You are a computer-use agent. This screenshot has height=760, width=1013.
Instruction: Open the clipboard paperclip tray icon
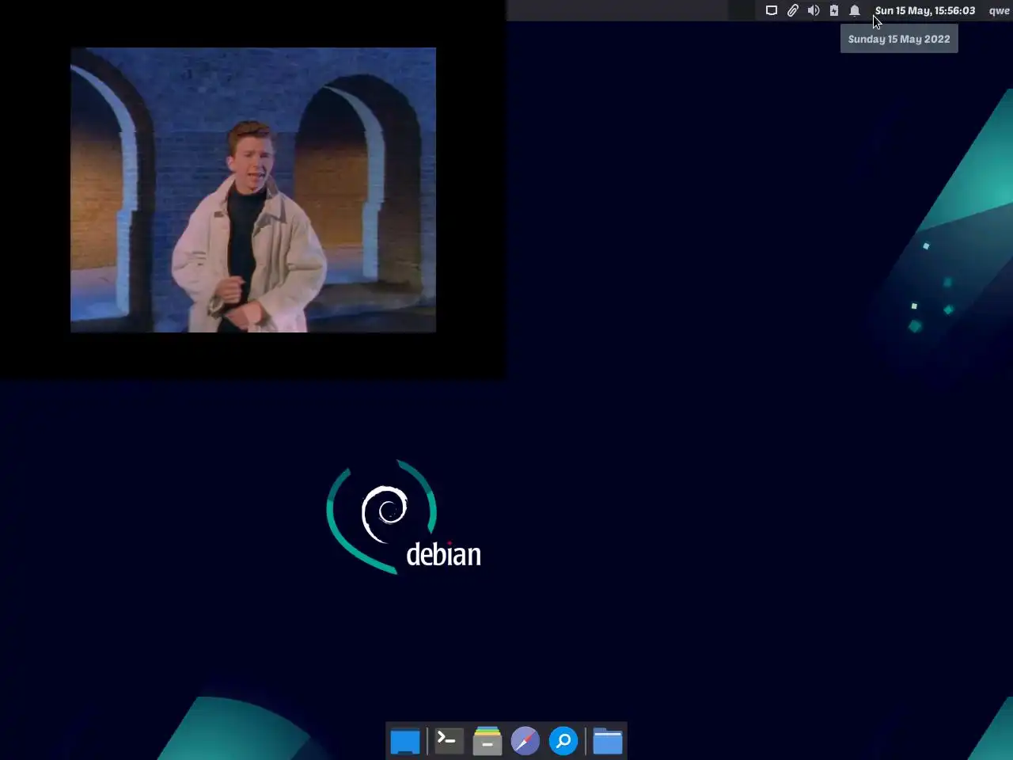click(x=792, y=10)
